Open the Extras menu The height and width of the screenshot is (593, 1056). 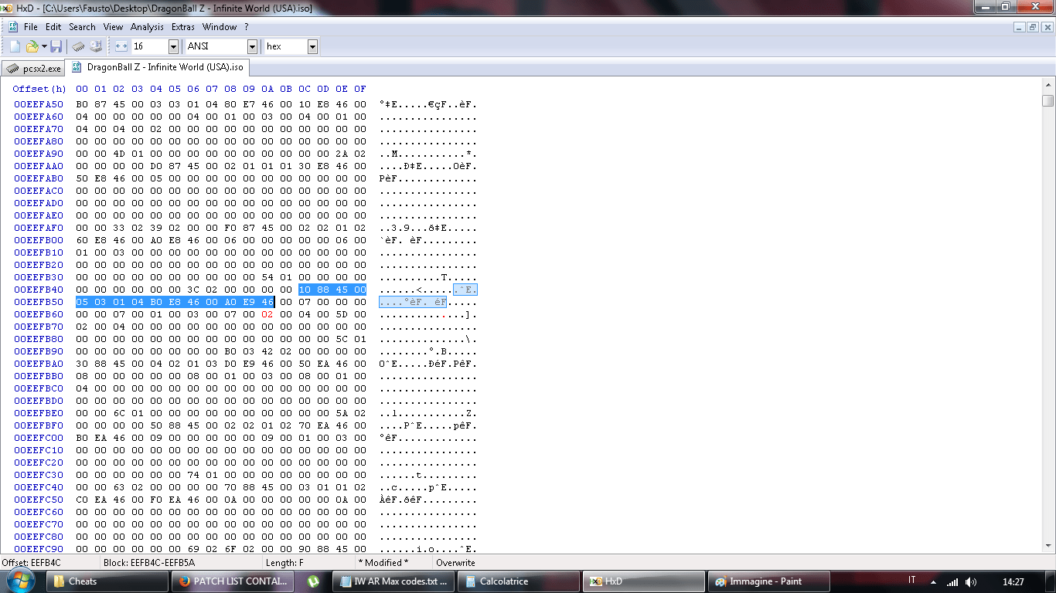click(183, 26)
